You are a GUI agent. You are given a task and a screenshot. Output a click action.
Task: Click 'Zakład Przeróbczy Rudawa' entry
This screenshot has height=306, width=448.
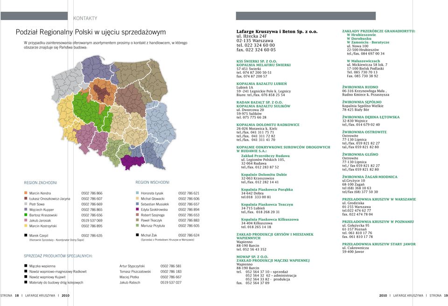click(265, 156)
